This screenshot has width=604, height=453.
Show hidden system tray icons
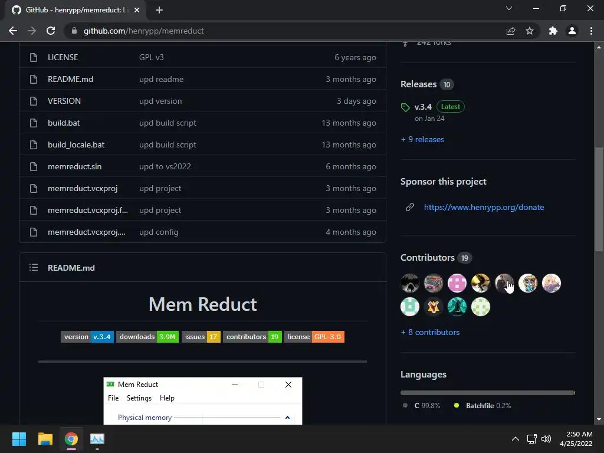[x=516, y=439]
